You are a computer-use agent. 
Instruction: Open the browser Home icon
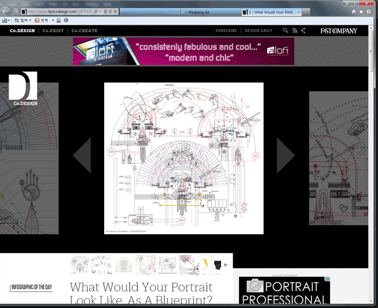pos(353,12)
